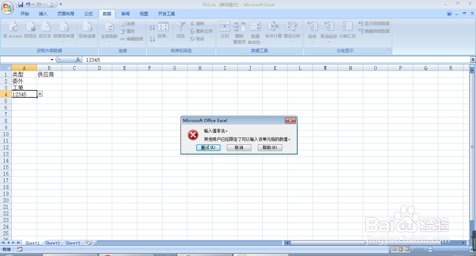Open the 公式 ribbon tab
This screenshot has height=256, width=476.
(x=89, y=14)
